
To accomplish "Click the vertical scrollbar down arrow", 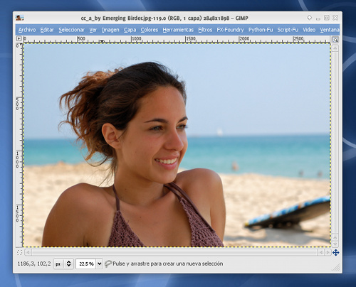I will [x=335, y=244].
